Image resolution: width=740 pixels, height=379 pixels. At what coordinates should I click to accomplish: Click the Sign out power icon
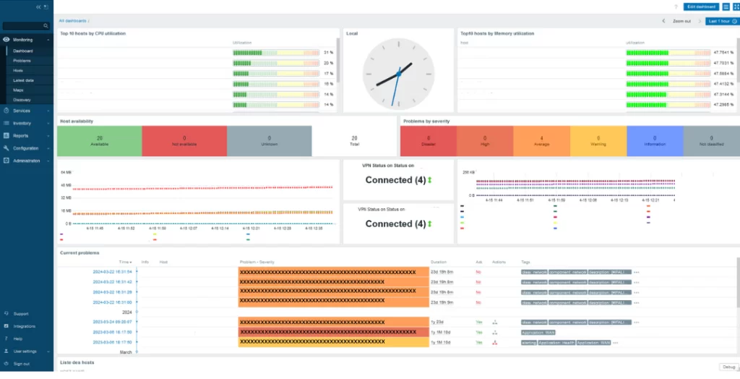pos(6,364)
